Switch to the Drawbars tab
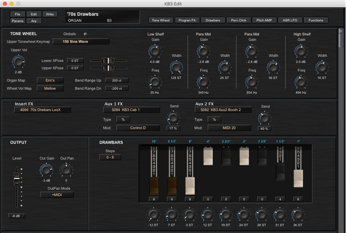Image resolution: width=346 pixels, height=233 pixels. [213, 20]
